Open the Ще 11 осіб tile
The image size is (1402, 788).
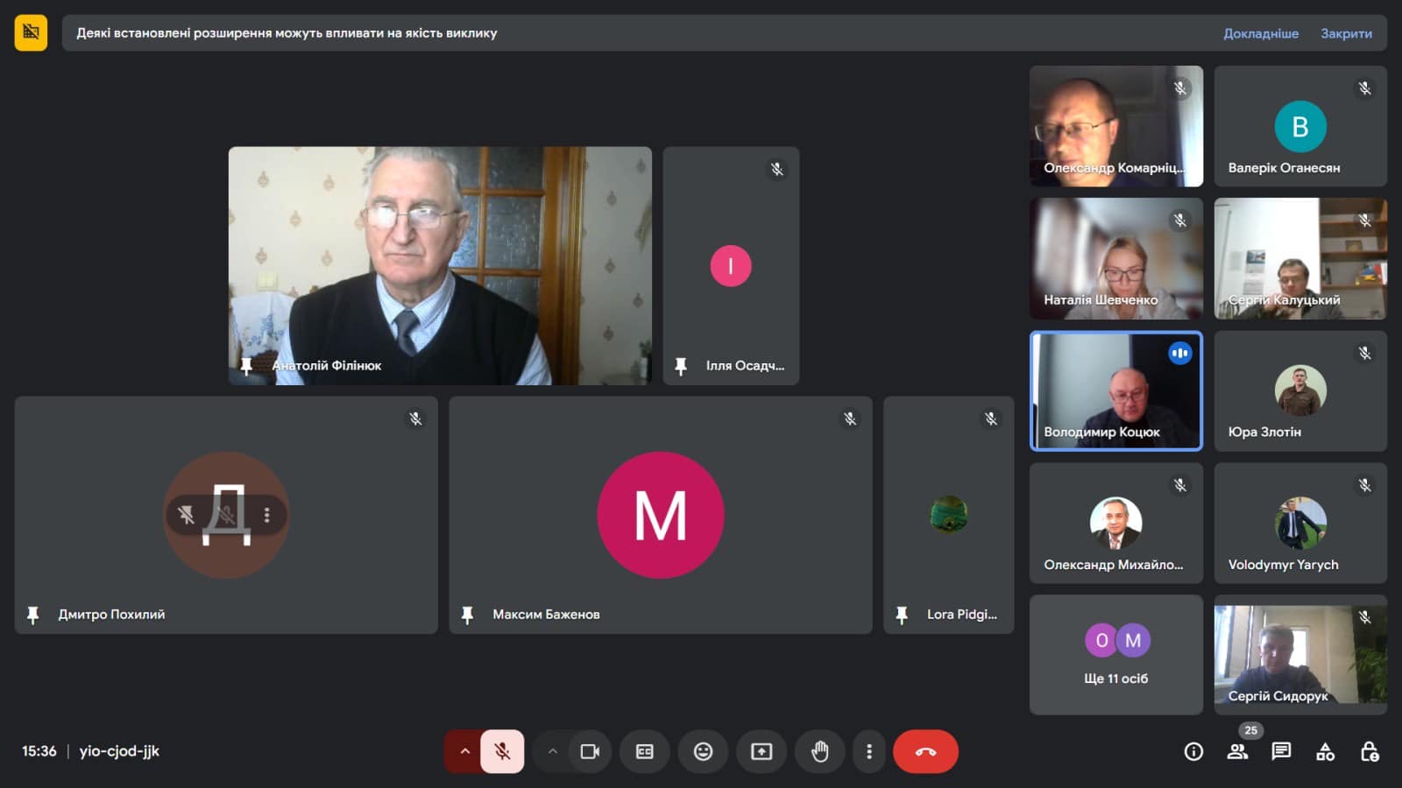(x=1115, y=655)
